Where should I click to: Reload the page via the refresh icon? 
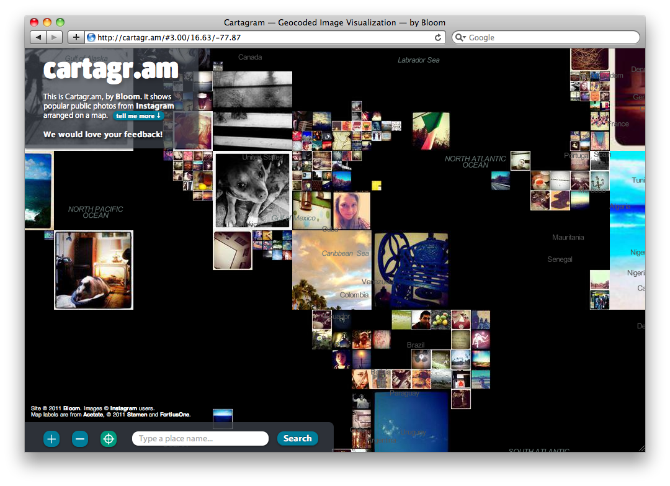point(437,37)
